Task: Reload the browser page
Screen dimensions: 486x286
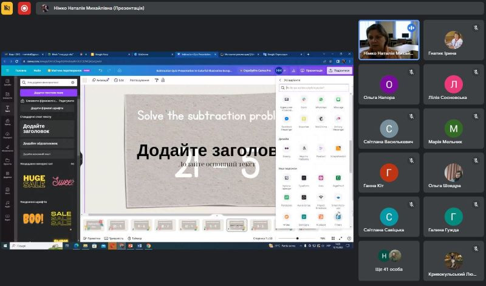Action: (x=17, y=61)
